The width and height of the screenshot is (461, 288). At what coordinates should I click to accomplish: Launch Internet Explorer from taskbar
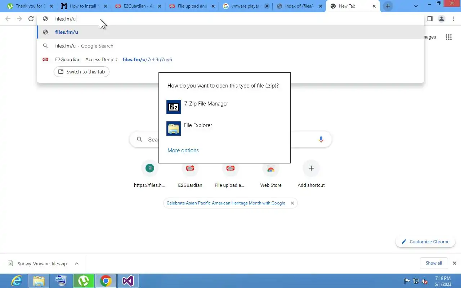(x=16, y=281)
